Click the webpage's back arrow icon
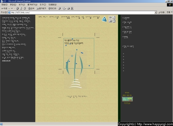Image resolution: width=173 pixels, height=126 pixels. point(110,17)
